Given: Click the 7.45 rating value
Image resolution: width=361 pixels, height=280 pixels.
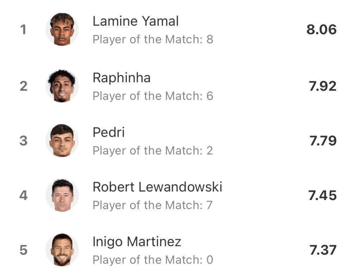Looking at the screenshot, I should pos(322,195).
